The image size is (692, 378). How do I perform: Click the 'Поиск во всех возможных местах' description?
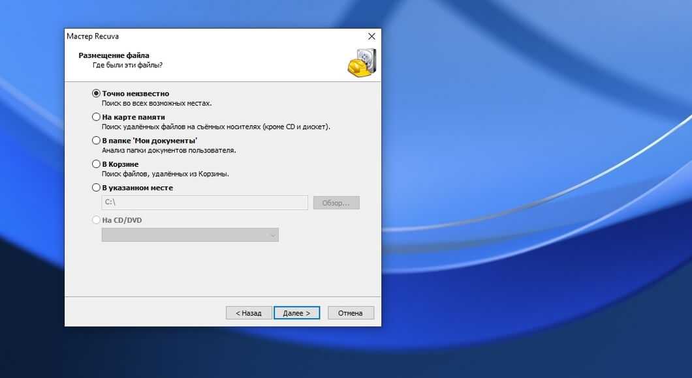157,103
